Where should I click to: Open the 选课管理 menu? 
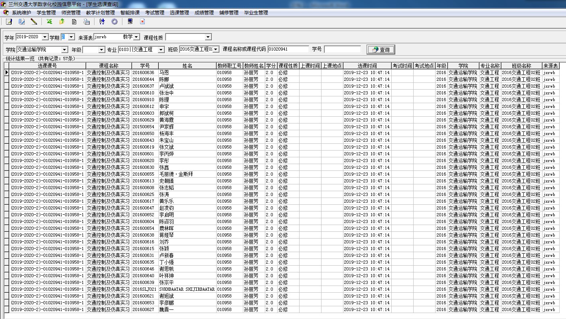[x=179, y=13]
